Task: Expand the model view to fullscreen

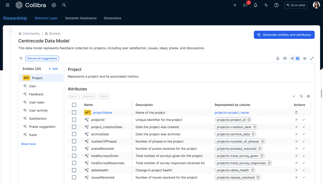Action: (312, 58)
